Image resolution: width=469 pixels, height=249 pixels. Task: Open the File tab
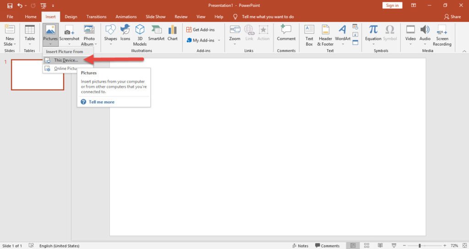pyautogui.click(x=10, y=17)
